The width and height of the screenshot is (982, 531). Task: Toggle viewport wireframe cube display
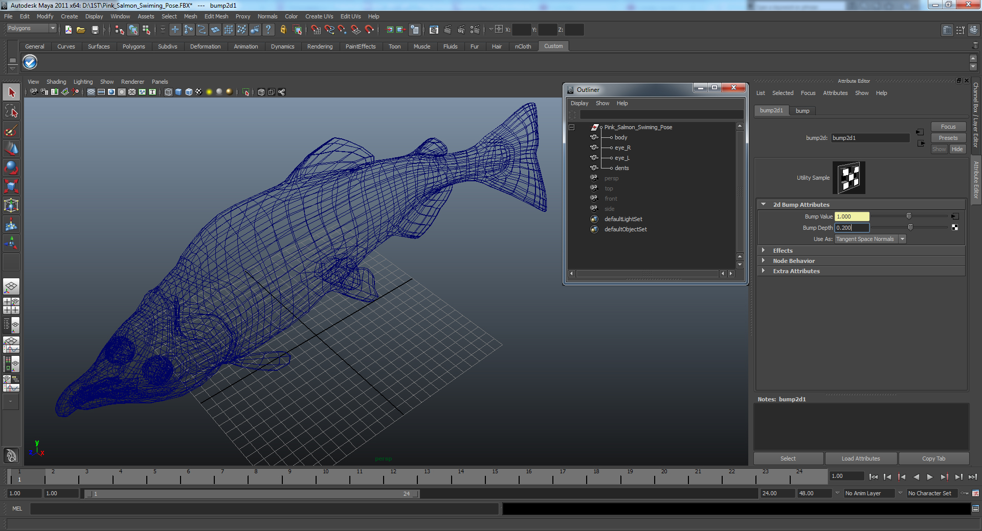pos(168,92)
